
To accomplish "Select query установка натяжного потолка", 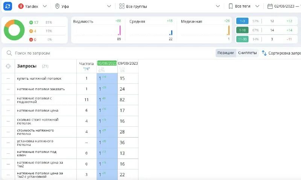I will (x=35, y=143).
